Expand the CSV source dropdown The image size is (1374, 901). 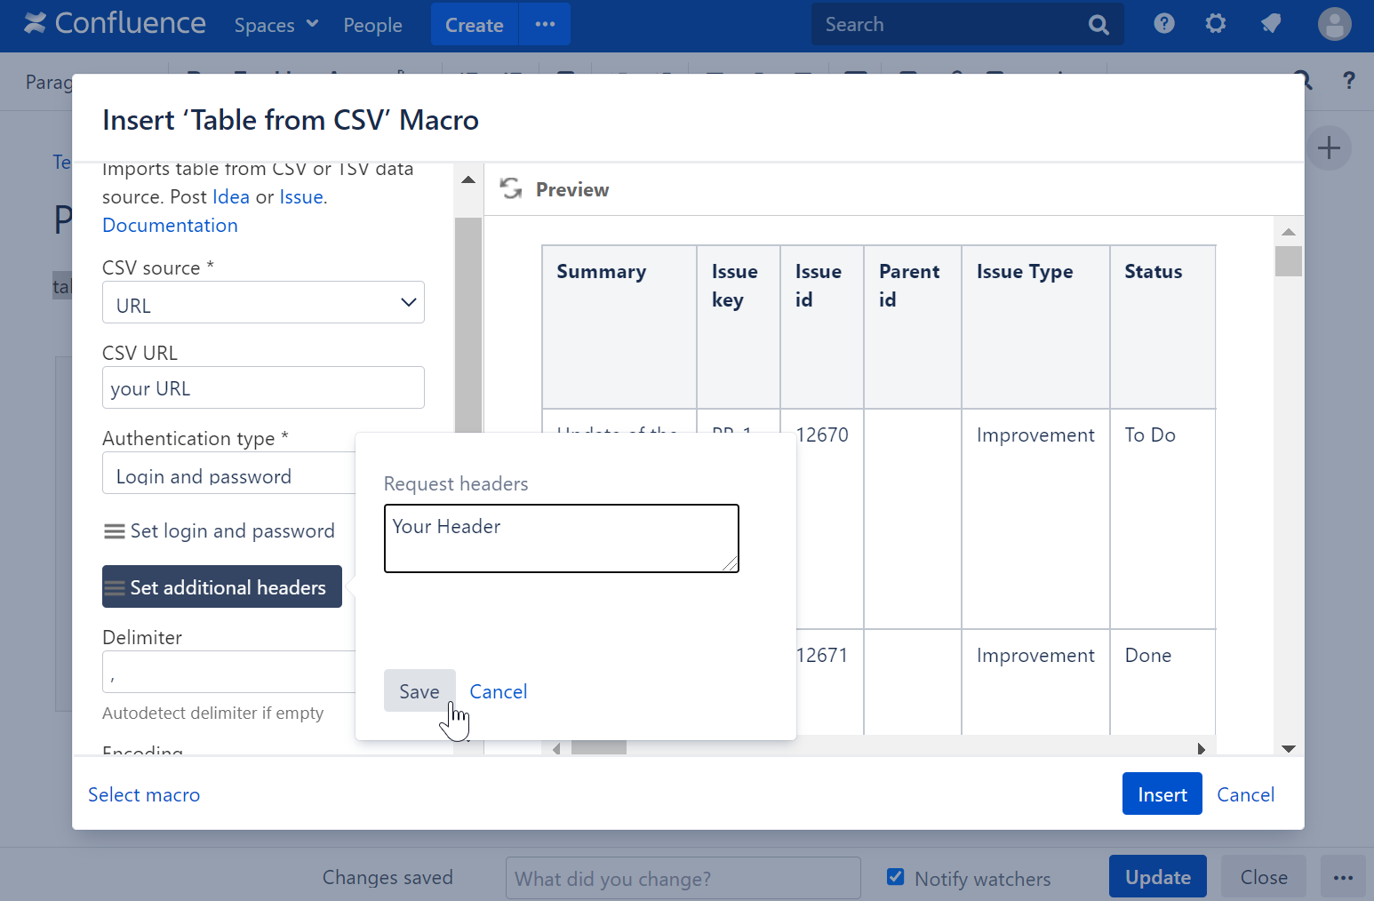pyautogui.click(x=263, y=303)
